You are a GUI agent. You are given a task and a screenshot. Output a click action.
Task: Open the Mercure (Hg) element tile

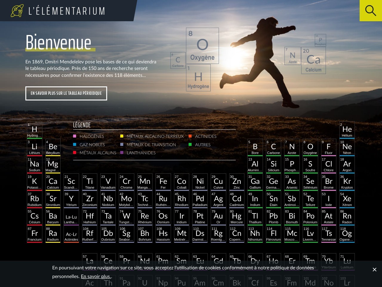pyautogui.click(x=237, y=217)
